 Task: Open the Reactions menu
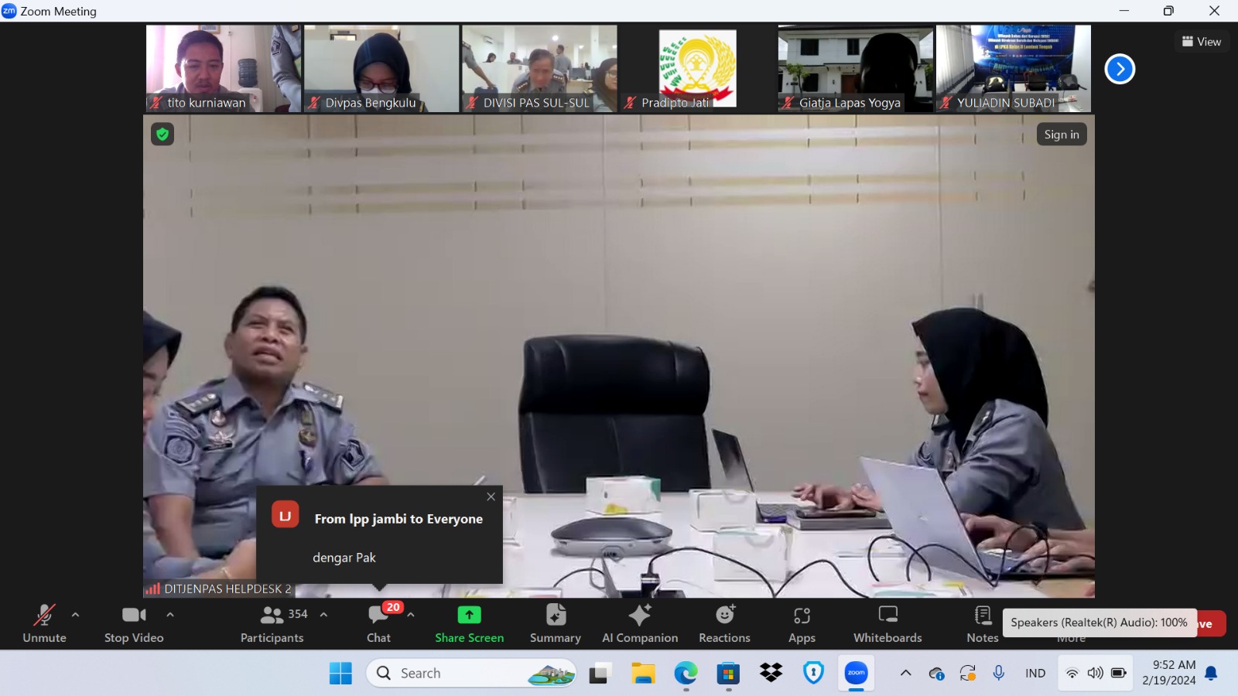(724, 623)
